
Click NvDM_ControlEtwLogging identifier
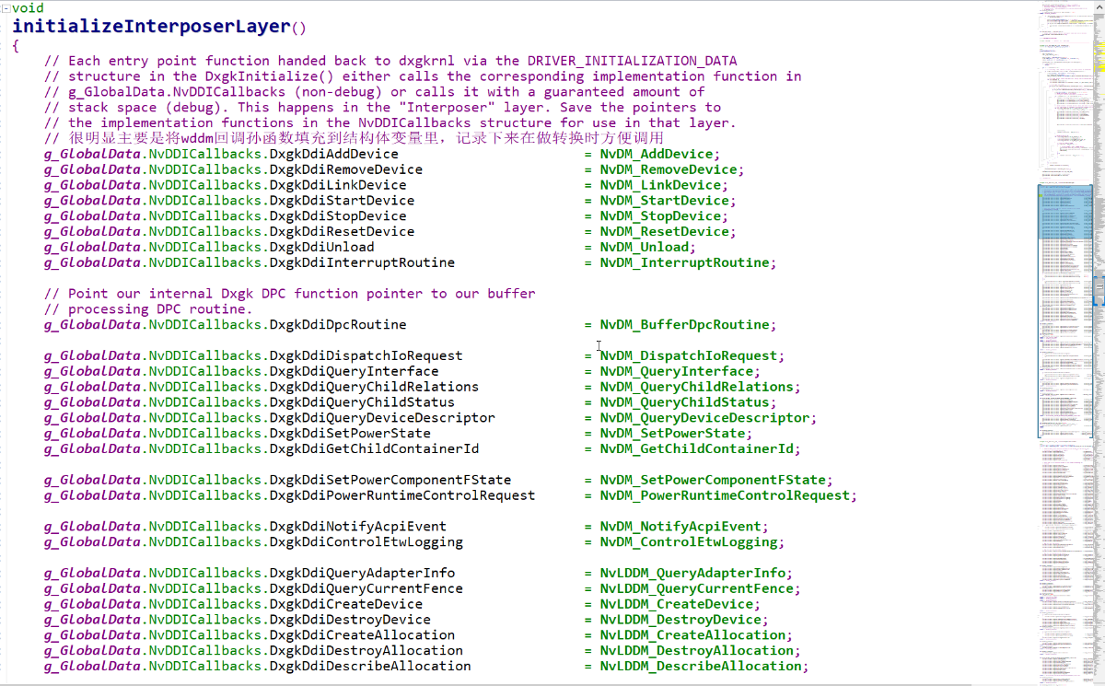(x=689, y=542)
